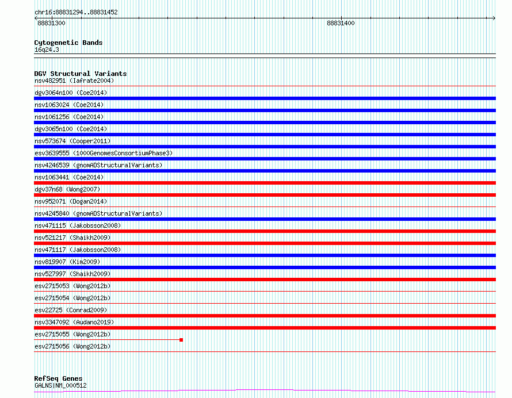This screenshot has width=512, height=398.
Task: Open the nsv1063024 (Coe2014) variant label
Action: tap(69, 105)
